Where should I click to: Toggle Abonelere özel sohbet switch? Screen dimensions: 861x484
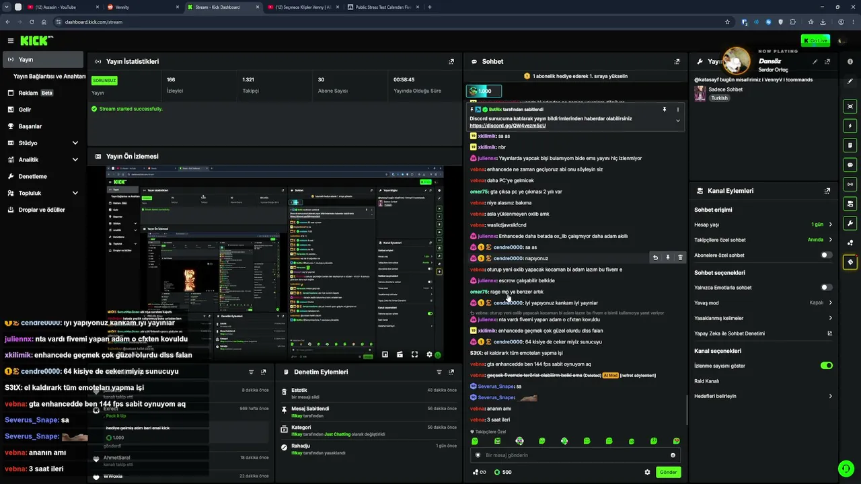pyautogui.click(x=827, y=255)
